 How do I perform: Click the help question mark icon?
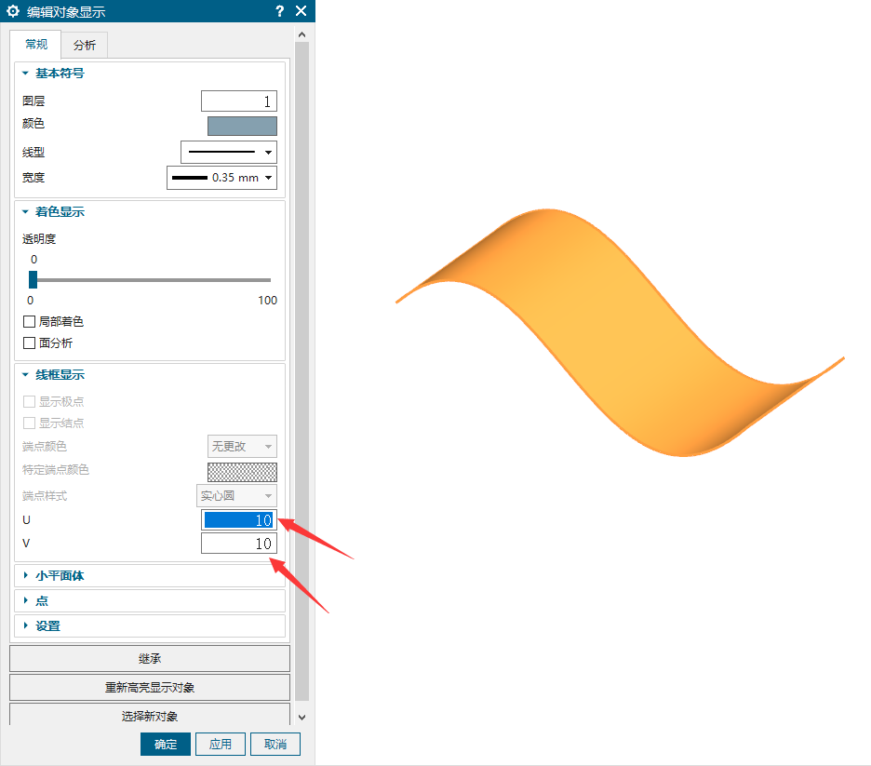click(x=280, y=11)
